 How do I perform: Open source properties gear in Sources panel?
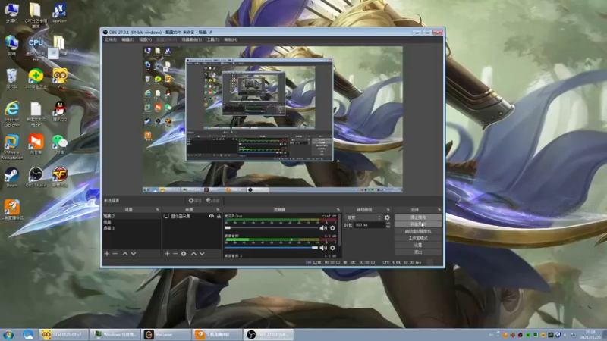(x=184, y=254)
